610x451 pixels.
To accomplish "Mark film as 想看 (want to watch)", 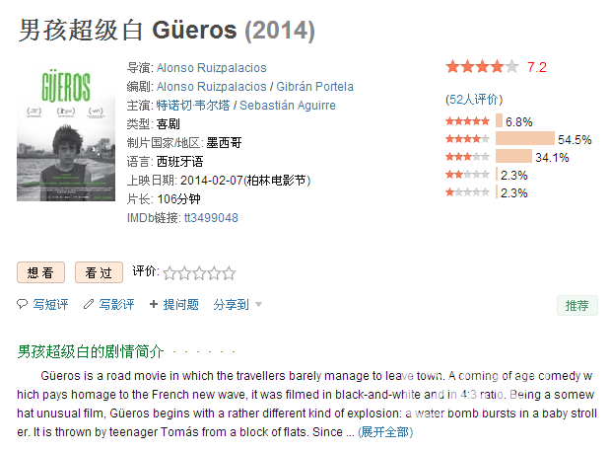I will (x=40, y=272).
